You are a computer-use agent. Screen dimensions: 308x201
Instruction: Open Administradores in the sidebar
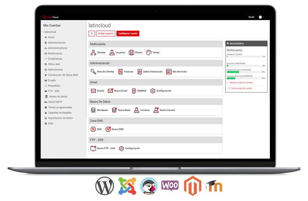click(58, 48)
